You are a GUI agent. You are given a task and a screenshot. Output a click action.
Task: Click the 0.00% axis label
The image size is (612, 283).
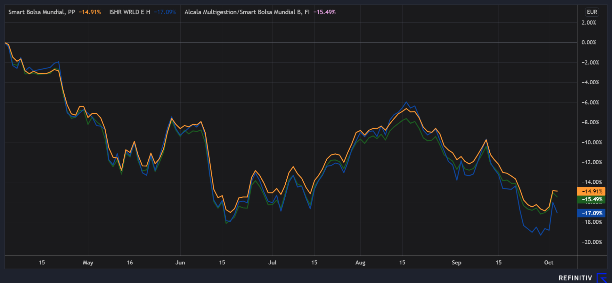(589, 42)
